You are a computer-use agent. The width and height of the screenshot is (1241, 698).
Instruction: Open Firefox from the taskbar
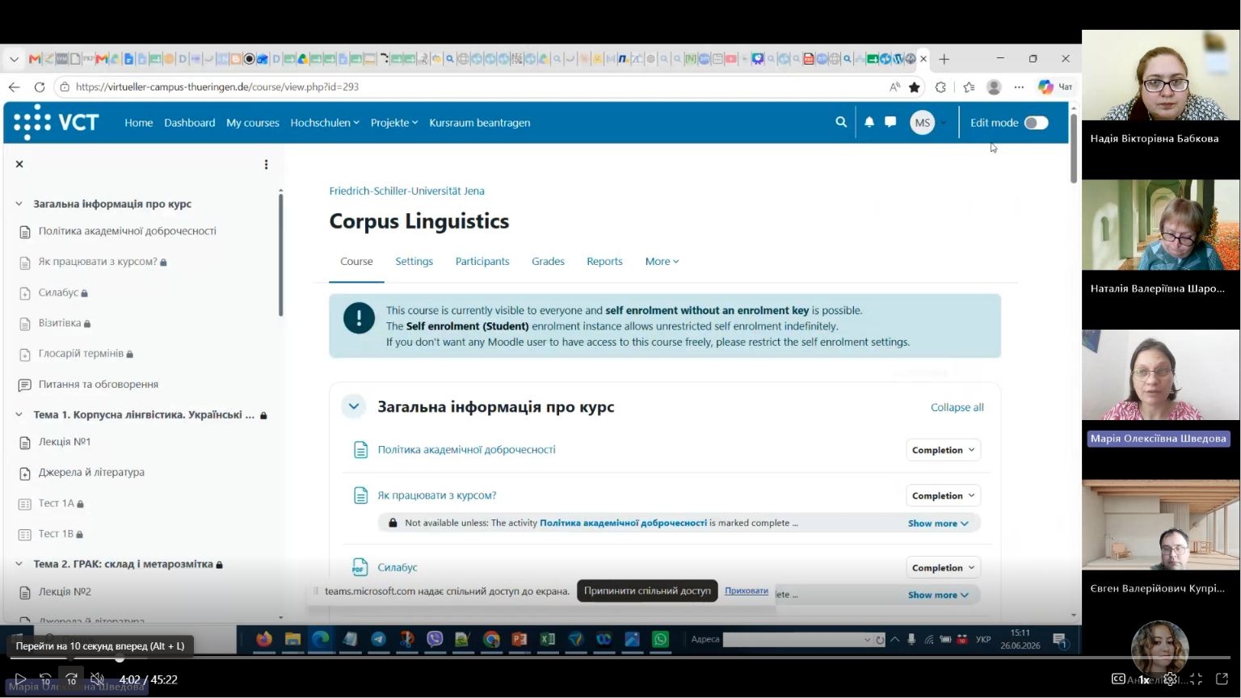coord(264,639)
